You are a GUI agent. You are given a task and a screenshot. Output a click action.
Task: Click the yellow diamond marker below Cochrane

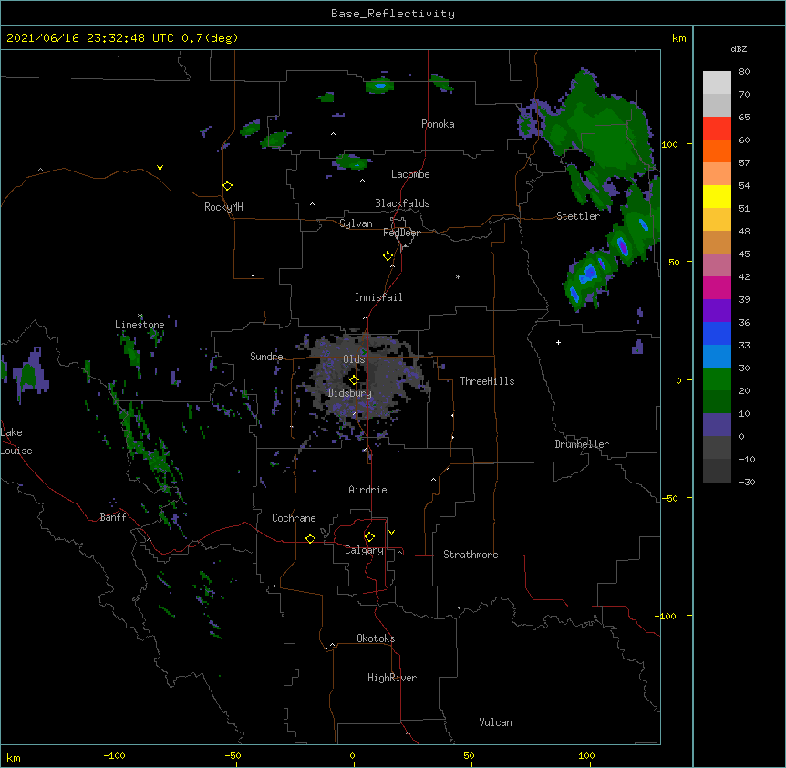click(x=310, y=538)
